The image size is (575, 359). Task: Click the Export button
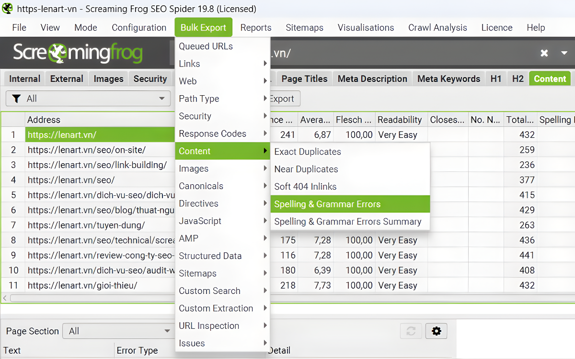[x=282, y=99]
